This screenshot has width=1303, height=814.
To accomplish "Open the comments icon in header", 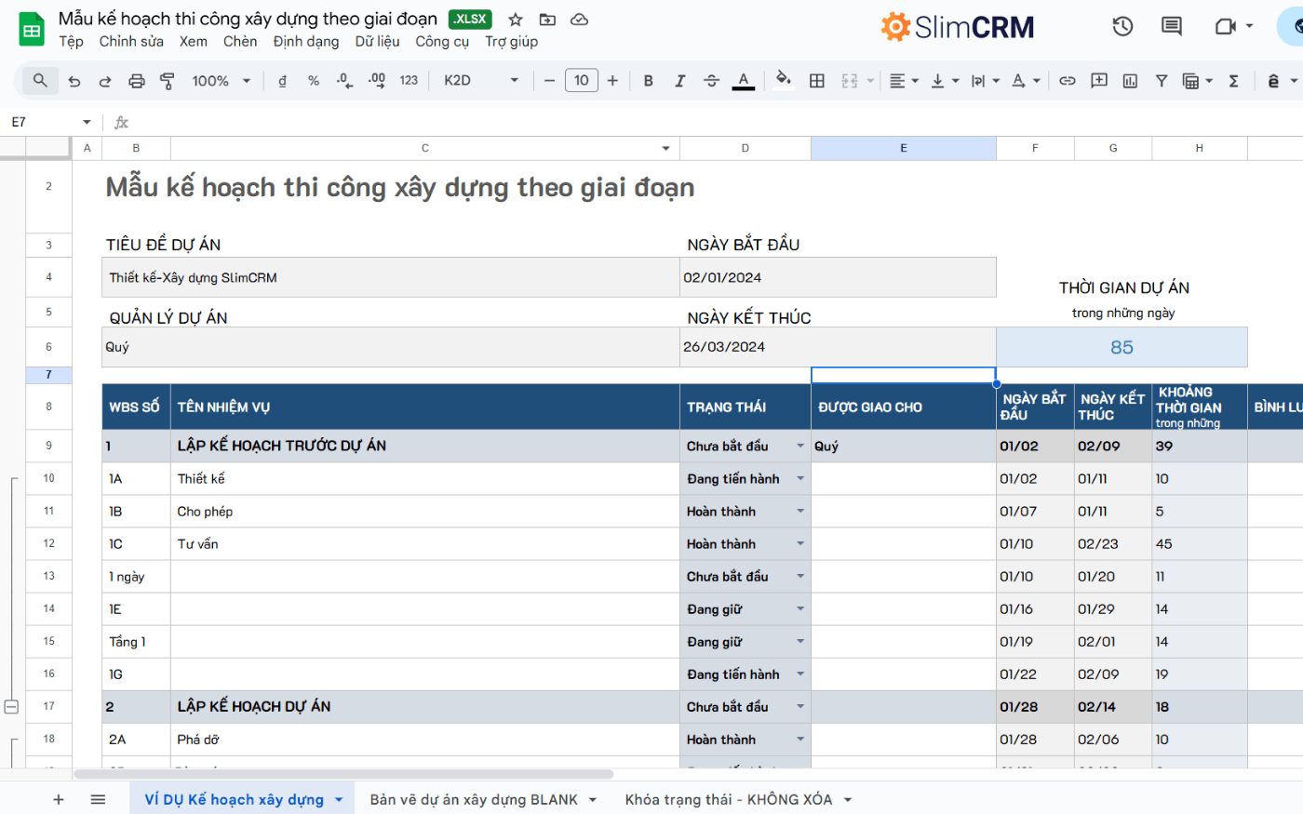I will coord(1172,27).
